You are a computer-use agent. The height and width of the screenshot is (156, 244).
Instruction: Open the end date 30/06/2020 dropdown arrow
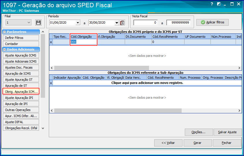(x=117, y=23)
